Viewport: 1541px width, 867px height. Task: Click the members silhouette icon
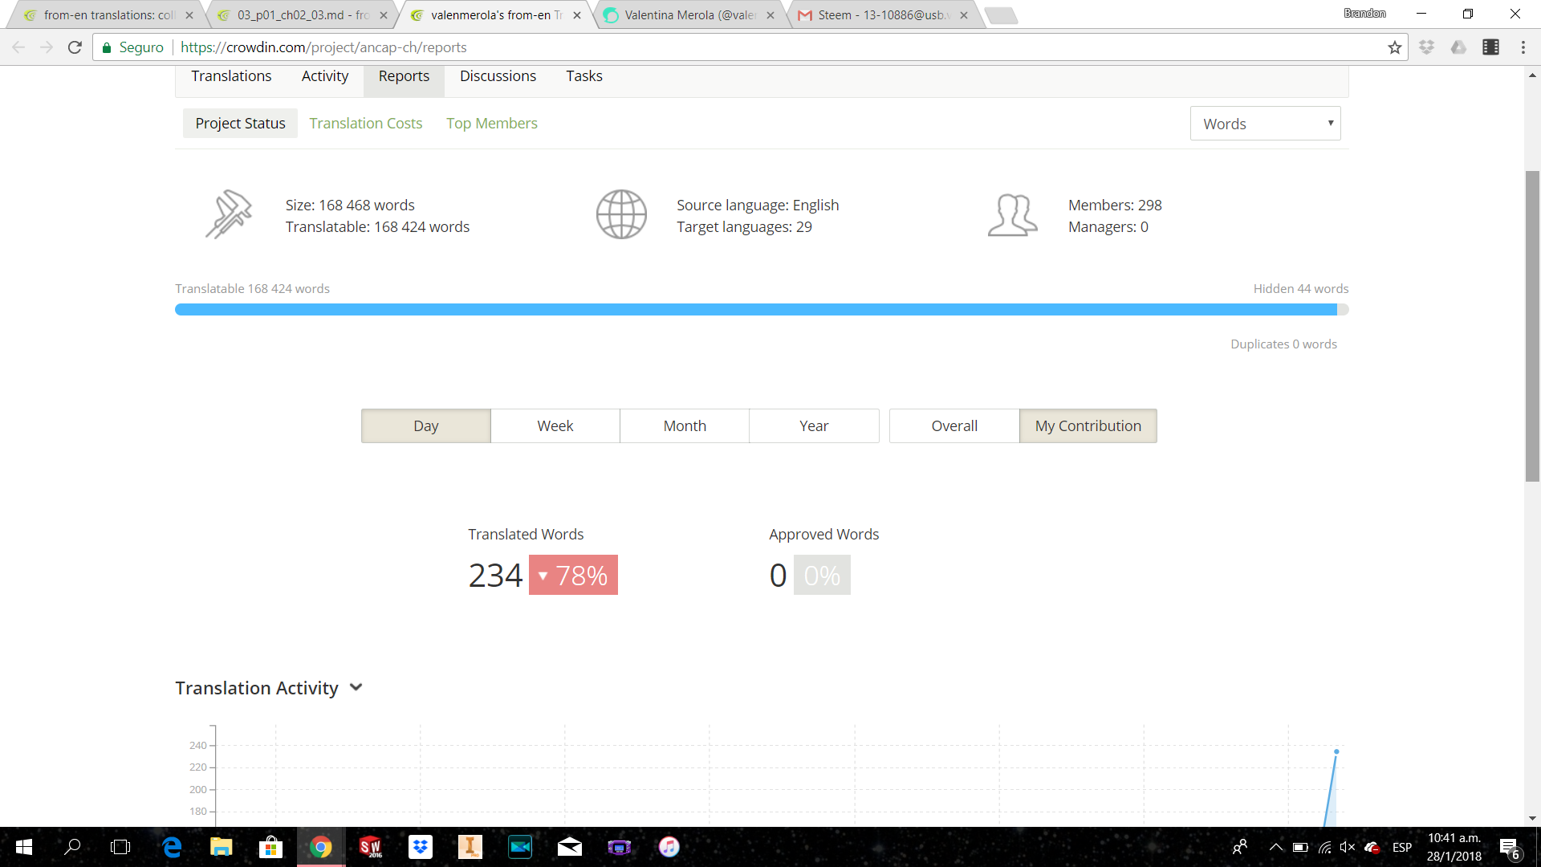pyautogui.click(x=1012, y=215)
